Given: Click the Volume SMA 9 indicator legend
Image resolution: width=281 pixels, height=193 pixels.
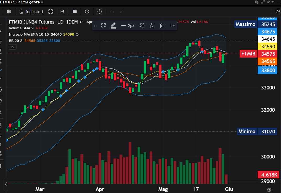Looking at the screenshot, I should coord(21,28).
